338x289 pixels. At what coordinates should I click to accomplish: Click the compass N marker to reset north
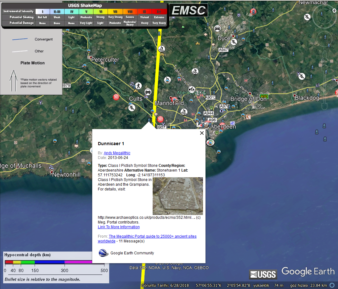pos(334,10)
